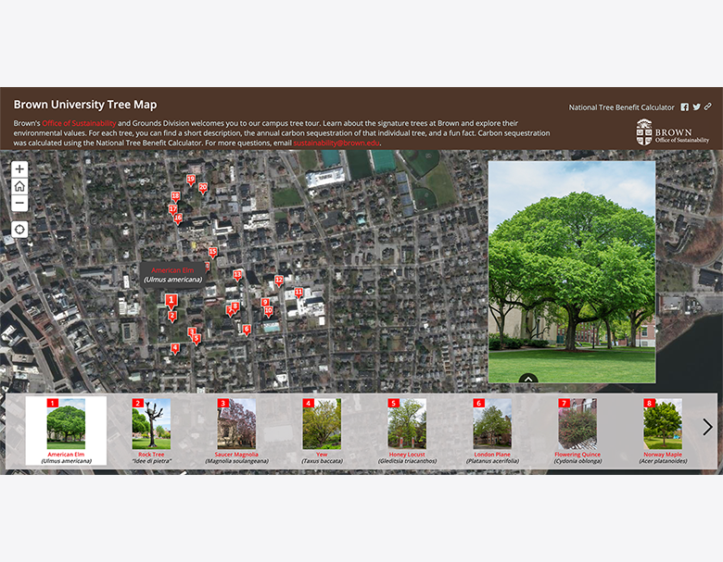Viewport: 723px width, 562px height.
Task: Select map marker number 8
Action: coord(235,306)
